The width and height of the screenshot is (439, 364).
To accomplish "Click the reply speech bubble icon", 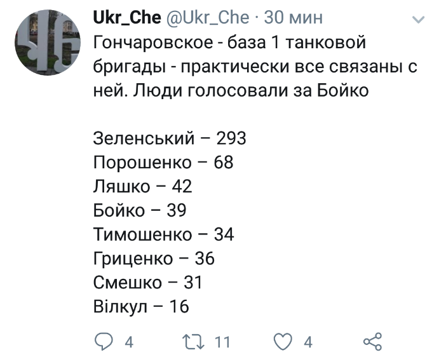I will (104, 342).
